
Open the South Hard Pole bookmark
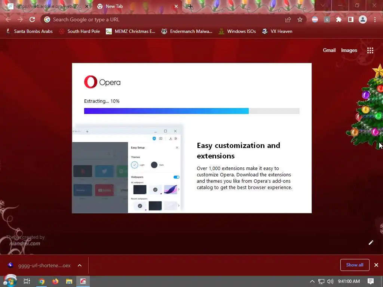(x=80, y=31)
